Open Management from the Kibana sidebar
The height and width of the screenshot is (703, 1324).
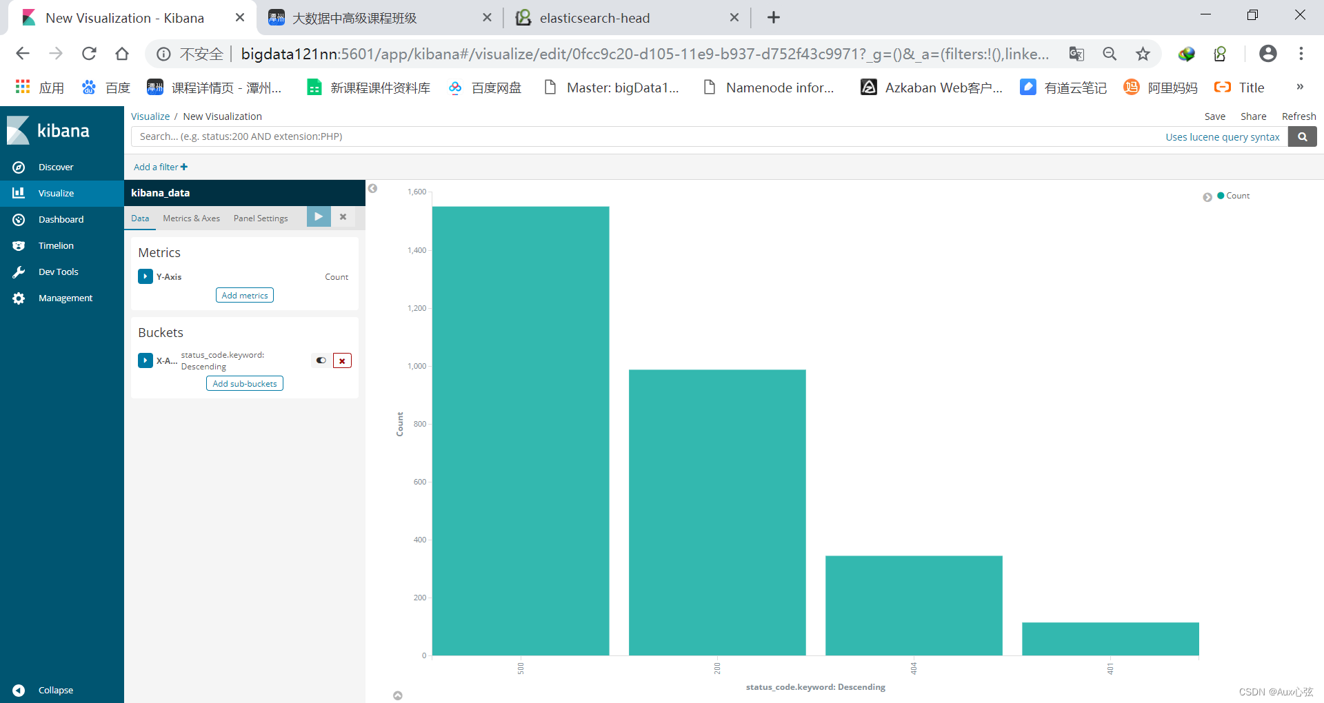point(65,298)
